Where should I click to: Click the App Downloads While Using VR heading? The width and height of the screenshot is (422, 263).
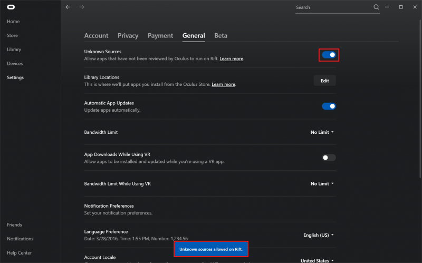pyautogui.click(x=117, y=154)
